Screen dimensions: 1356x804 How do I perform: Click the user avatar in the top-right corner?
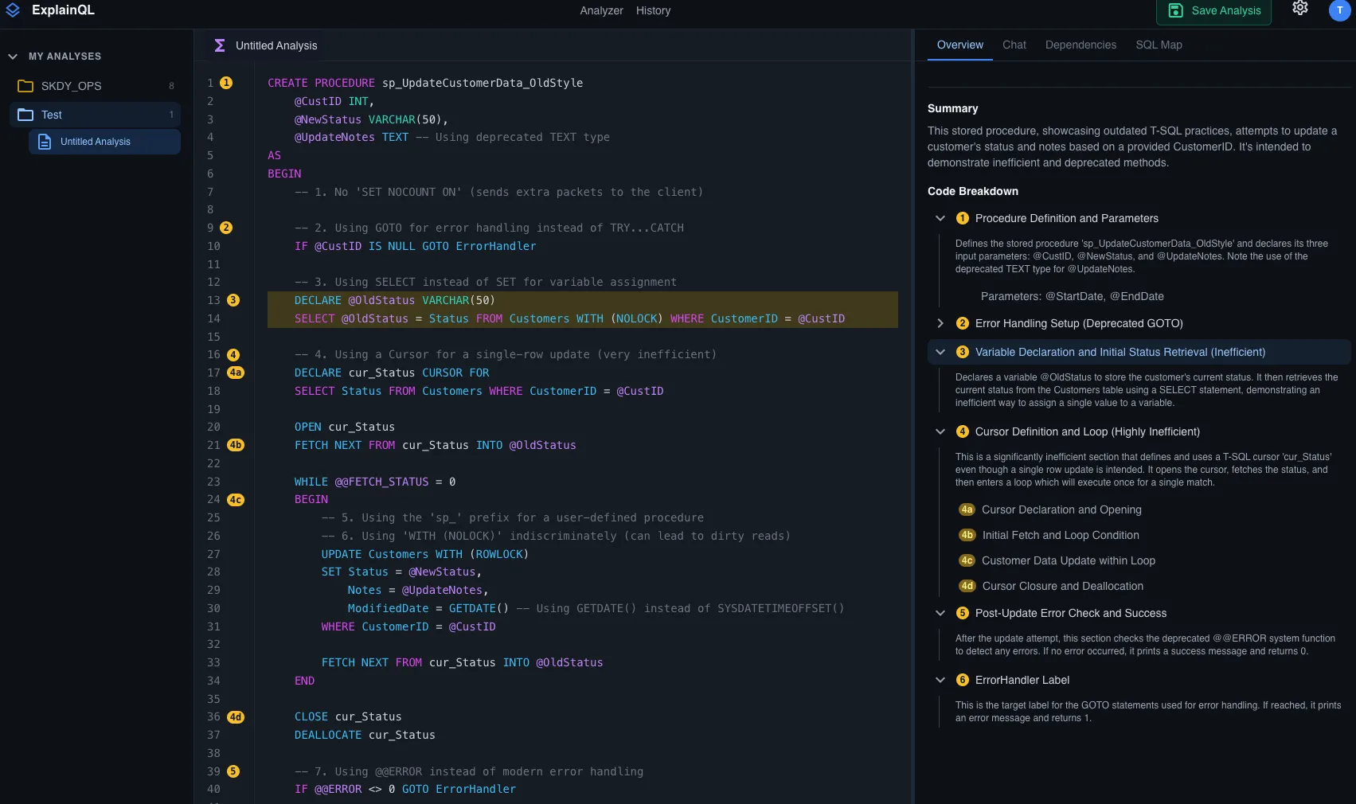click(1340, 10)
